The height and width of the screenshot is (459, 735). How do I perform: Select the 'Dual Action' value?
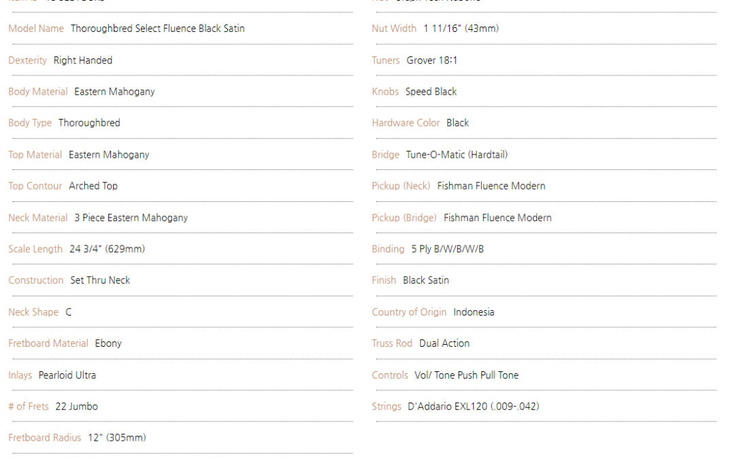(444, 343)
